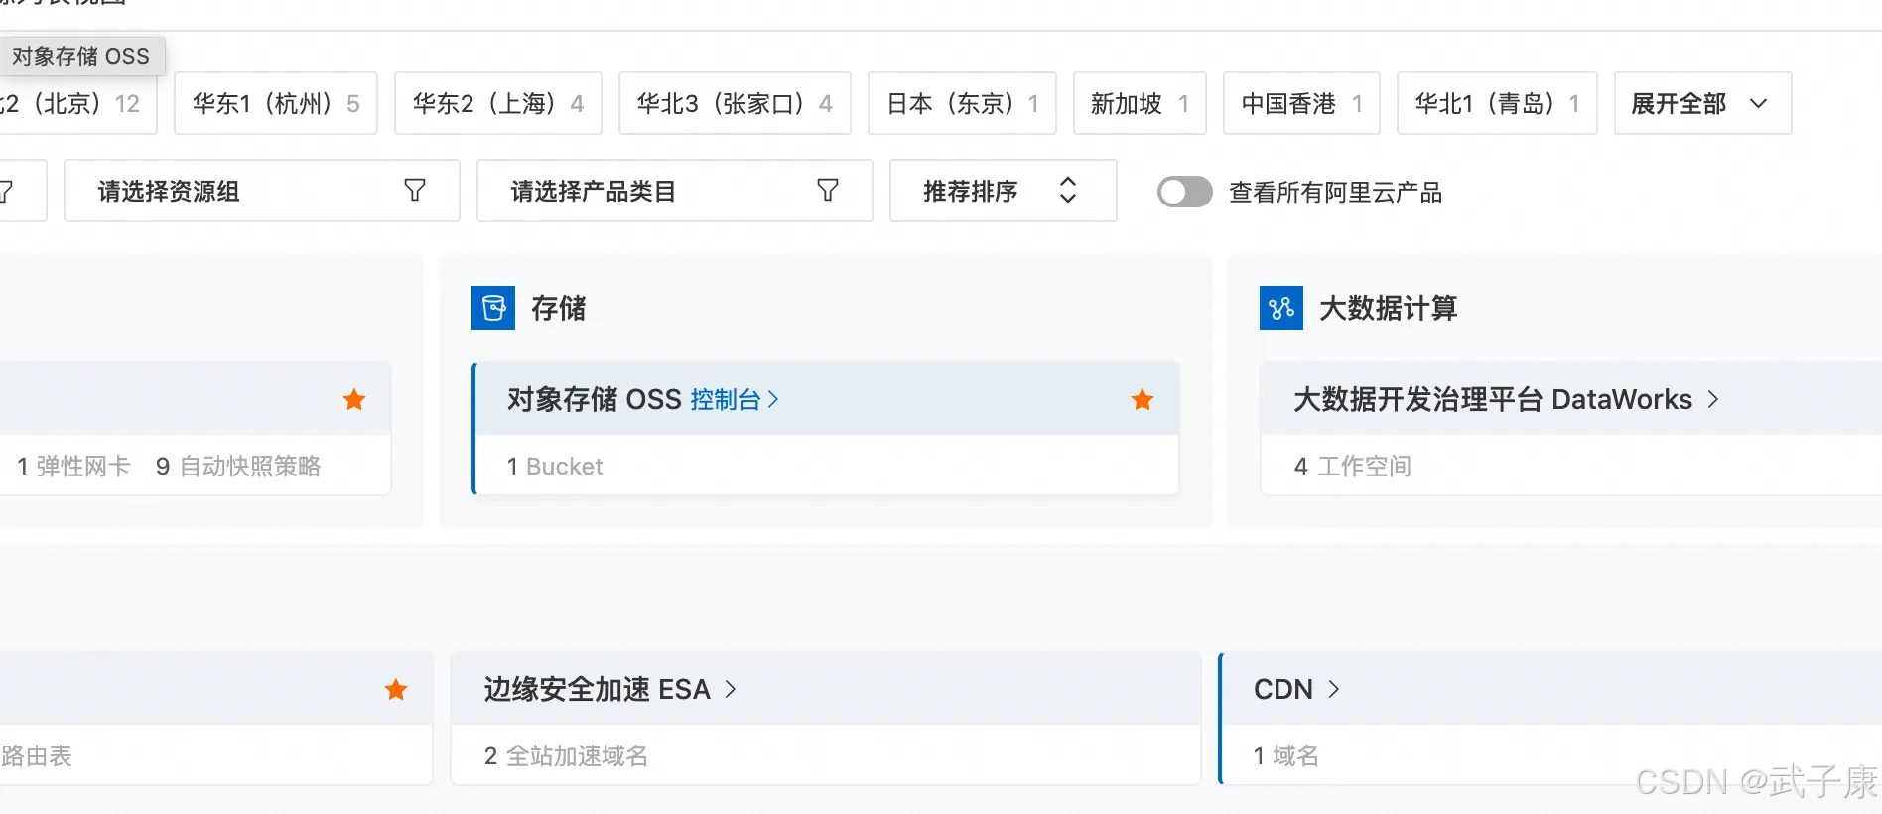Click the sort arrows on 推荐排序
The width and height of the screenshot is (1882, 814).
click(x=1068, y=190)
